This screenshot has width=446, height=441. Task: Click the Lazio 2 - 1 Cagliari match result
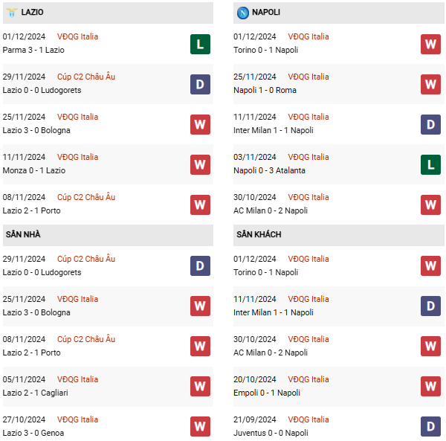coord(35,393)
